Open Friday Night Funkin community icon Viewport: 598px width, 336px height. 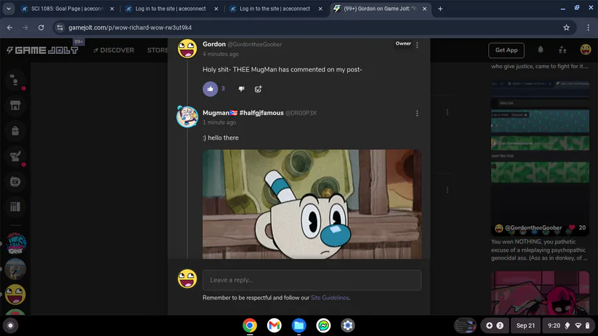point(15,244)
